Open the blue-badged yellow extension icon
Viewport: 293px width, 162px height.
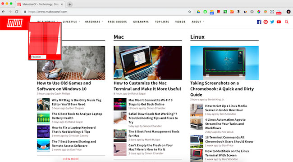(212, 12)
